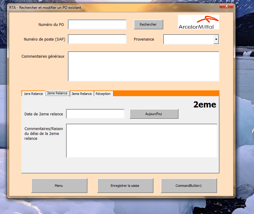Click inside the Commentaires généraux text area

click(144, 66)
